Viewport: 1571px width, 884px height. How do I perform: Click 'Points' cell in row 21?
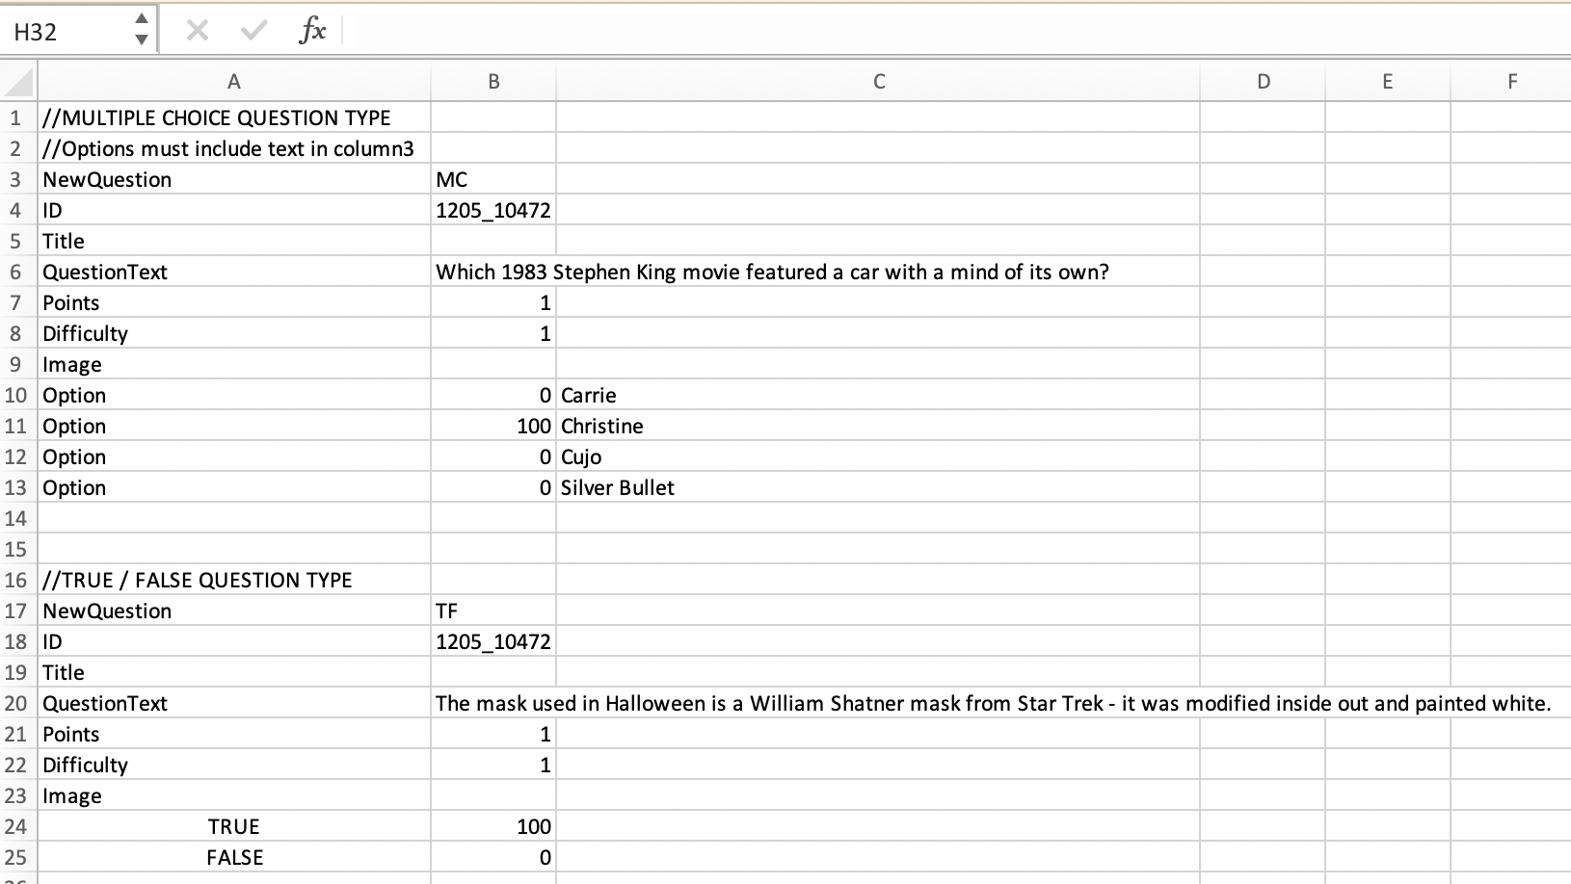[234, 734]
